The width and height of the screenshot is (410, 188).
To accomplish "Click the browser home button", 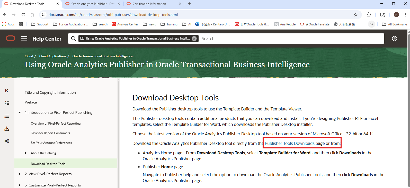I will [32, 15].
